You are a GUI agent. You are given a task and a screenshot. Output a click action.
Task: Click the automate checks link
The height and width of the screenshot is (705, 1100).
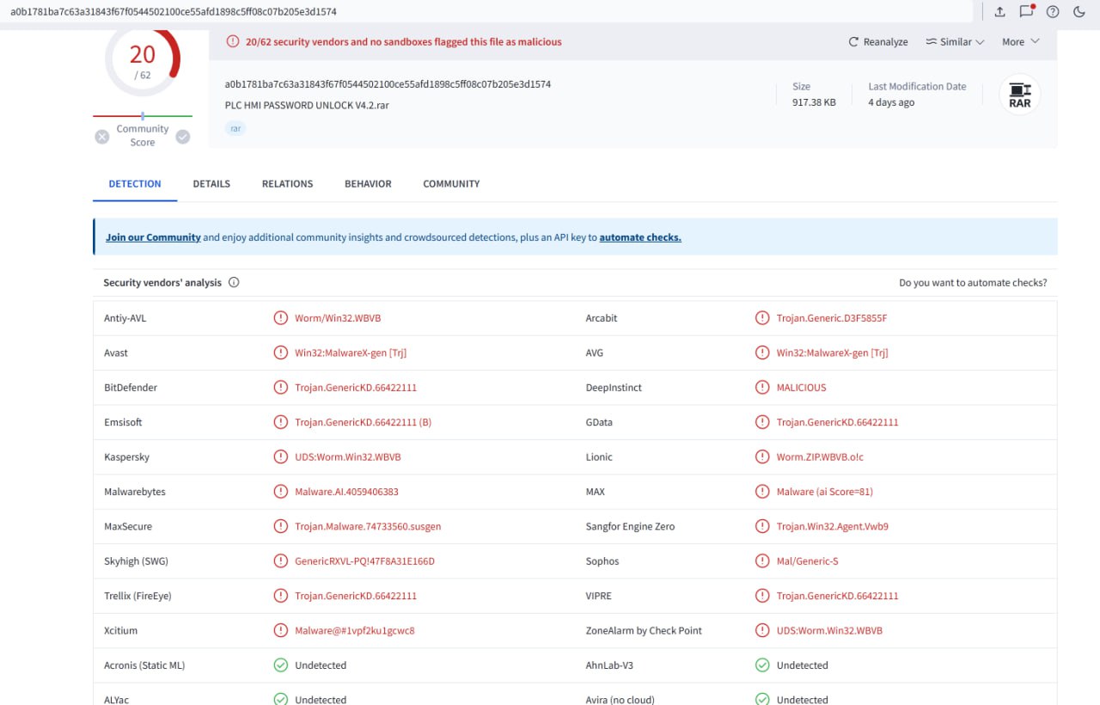[x=640, y=237]
